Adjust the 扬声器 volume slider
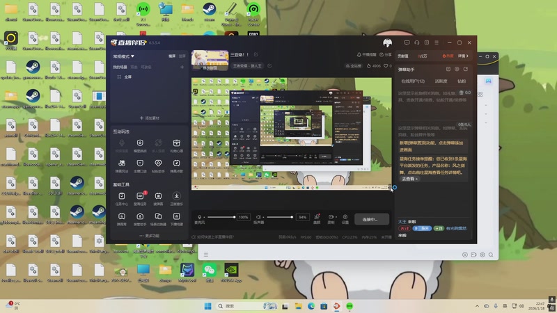 click(x=280, y=217)
